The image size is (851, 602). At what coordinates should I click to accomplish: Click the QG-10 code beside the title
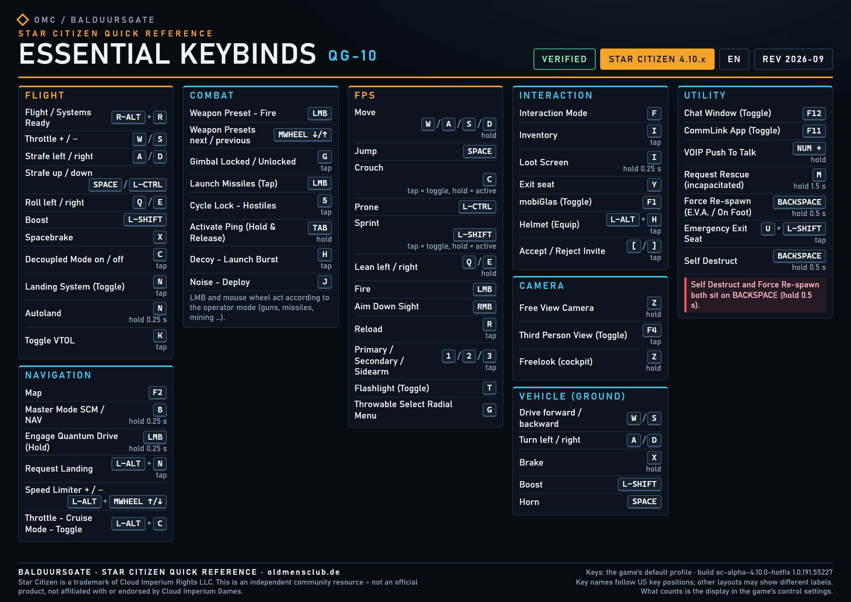[x=352, y=56]
